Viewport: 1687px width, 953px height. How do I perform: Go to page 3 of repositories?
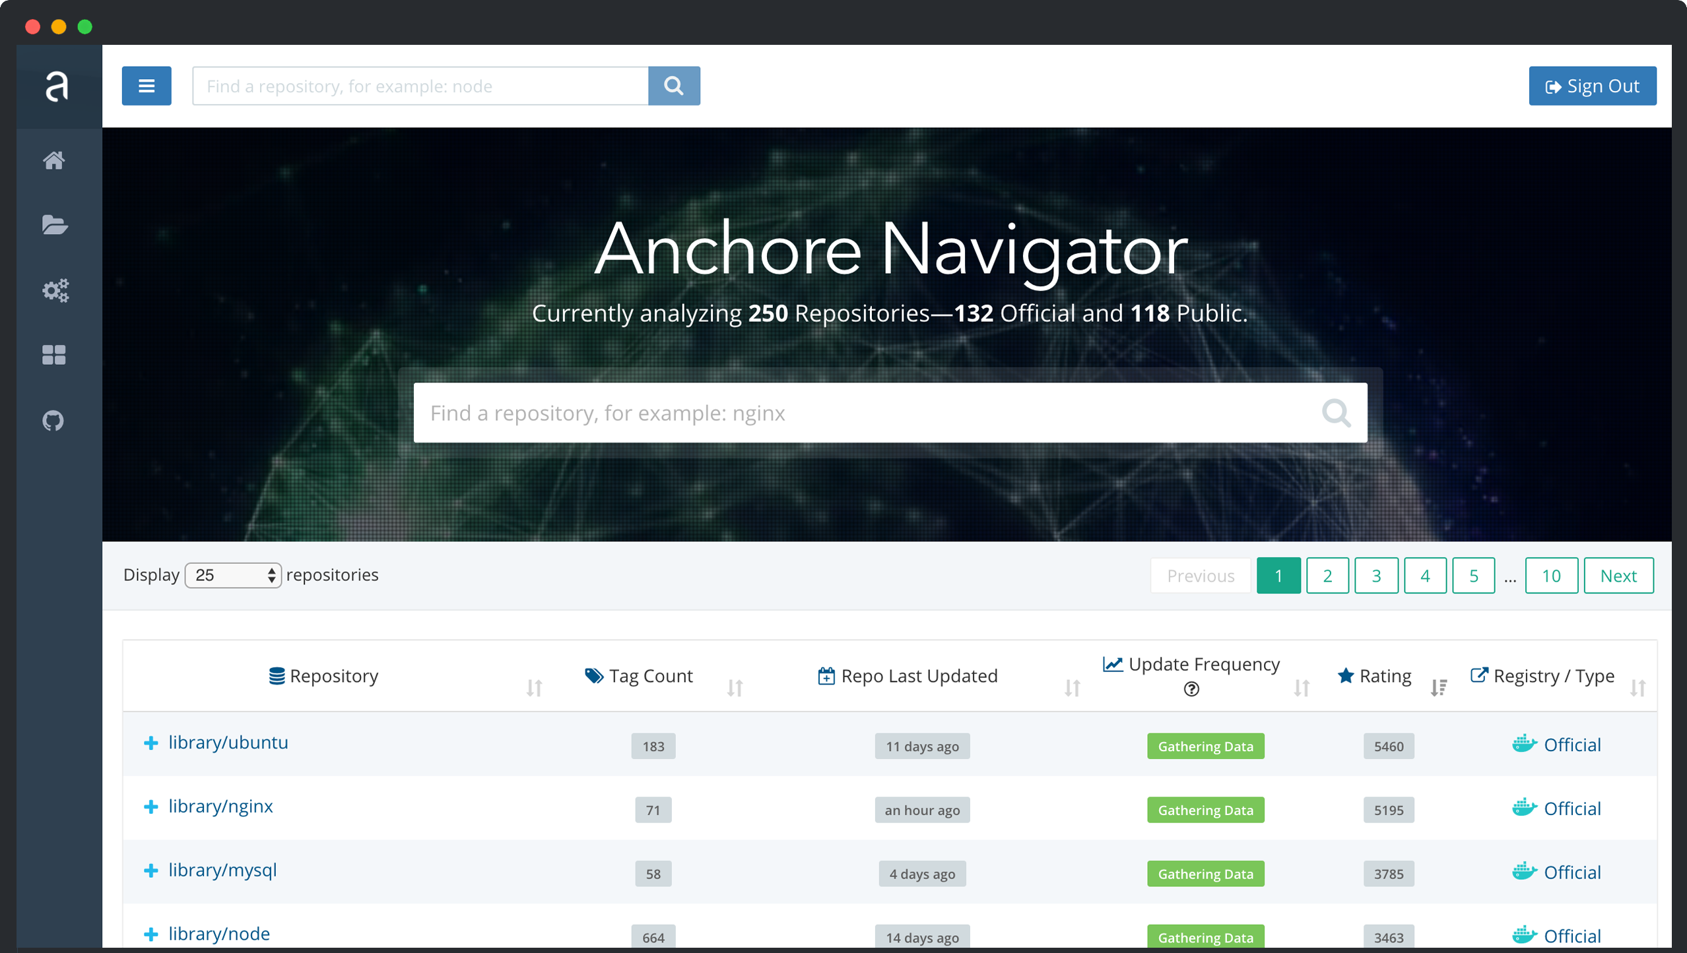click(1376, 576)
